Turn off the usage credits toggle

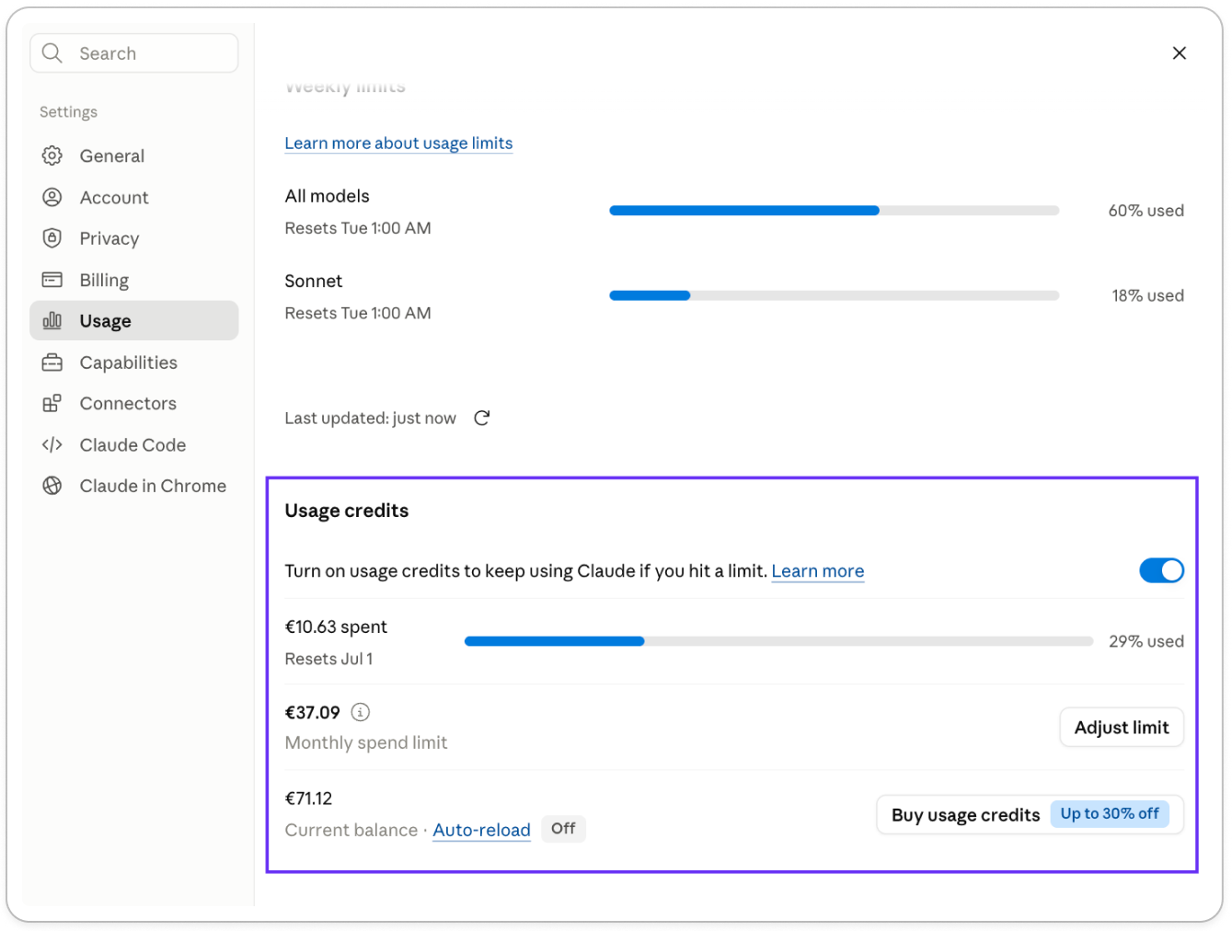click(1161, 570)
